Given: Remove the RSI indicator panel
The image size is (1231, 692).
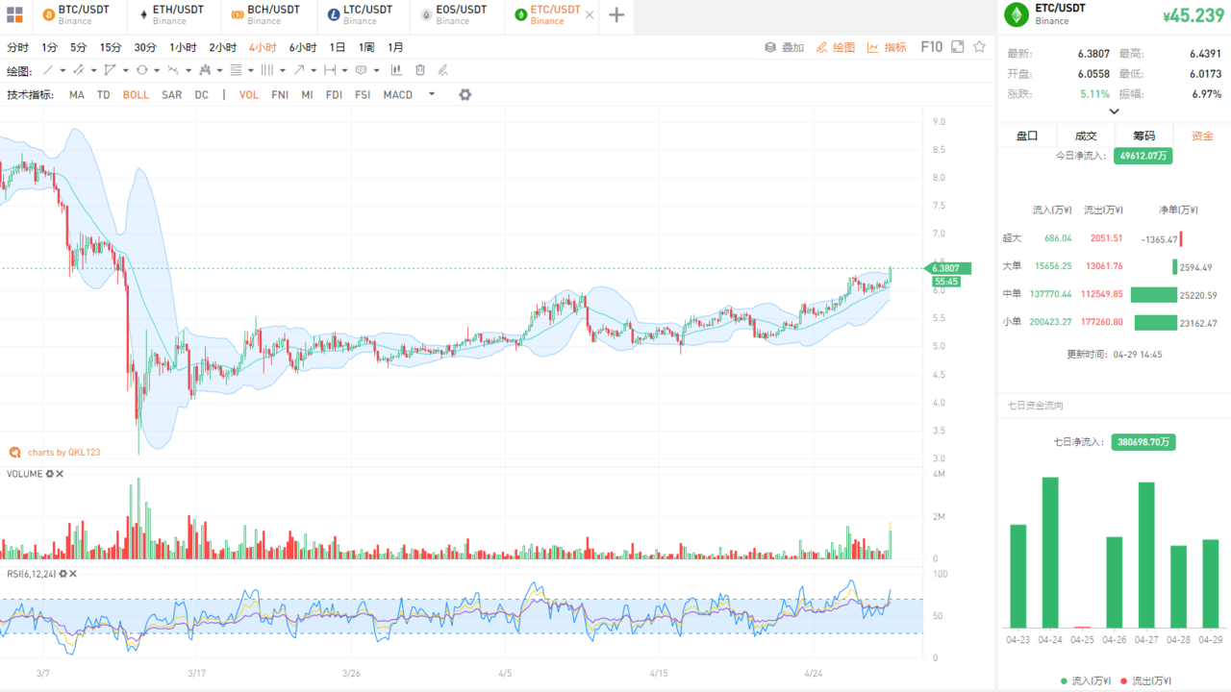Looking at the screenshot, I should click(73, 574).
